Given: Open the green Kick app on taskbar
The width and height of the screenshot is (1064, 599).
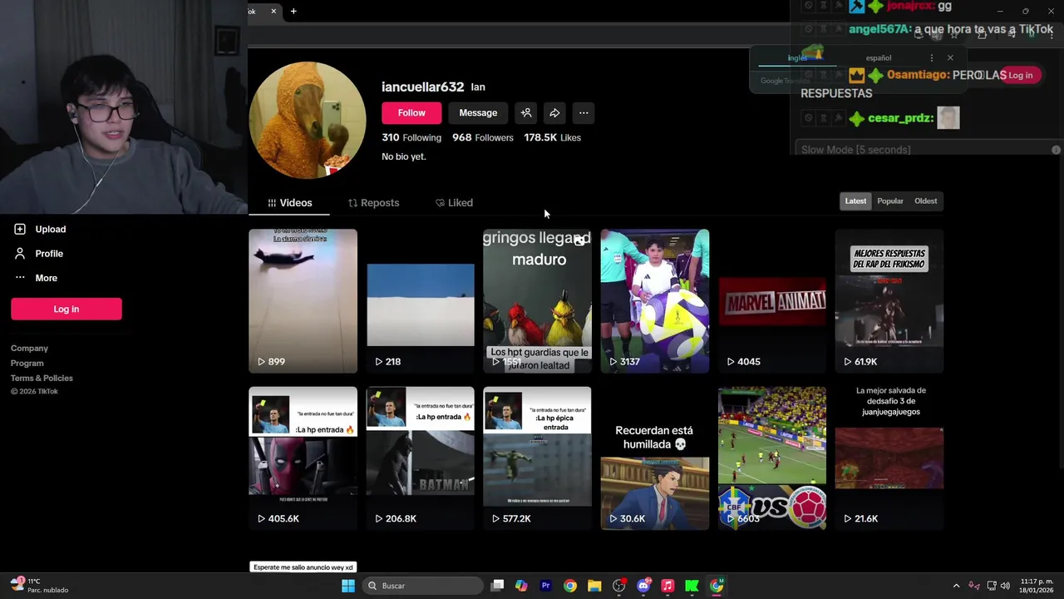Looking at the screenshot, I should pos(692,586).
